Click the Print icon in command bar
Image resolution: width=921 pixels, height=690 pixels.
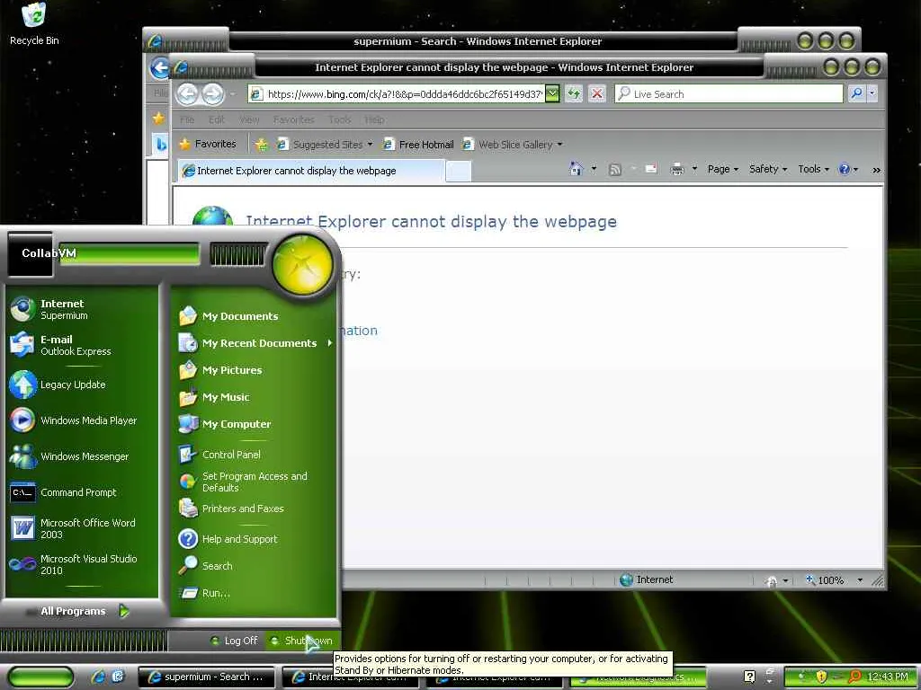point(677,170)
